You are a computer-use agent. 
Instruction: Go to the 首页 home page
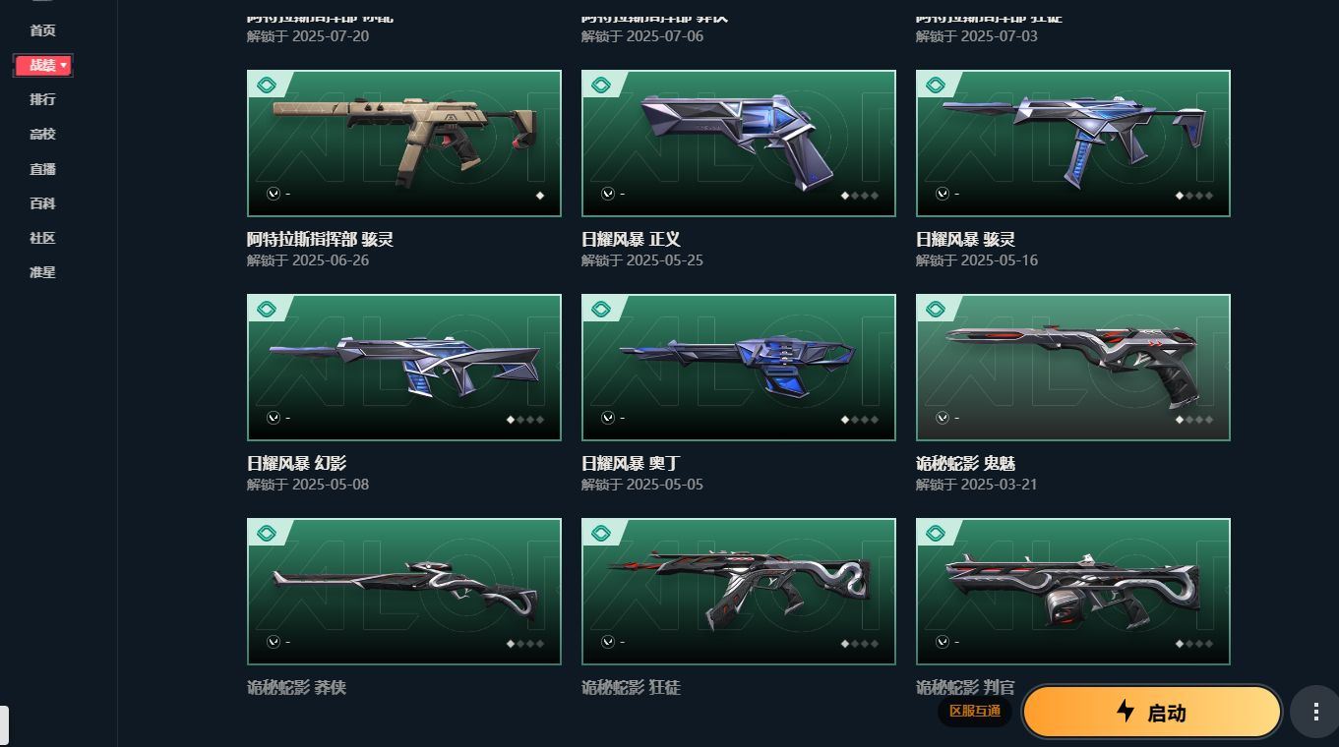tap(42, 30)
